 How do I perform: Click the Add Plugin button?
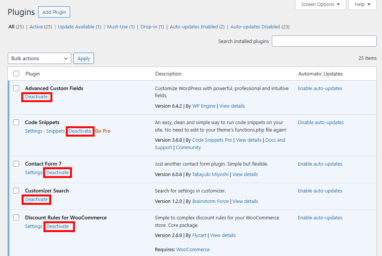54,12
